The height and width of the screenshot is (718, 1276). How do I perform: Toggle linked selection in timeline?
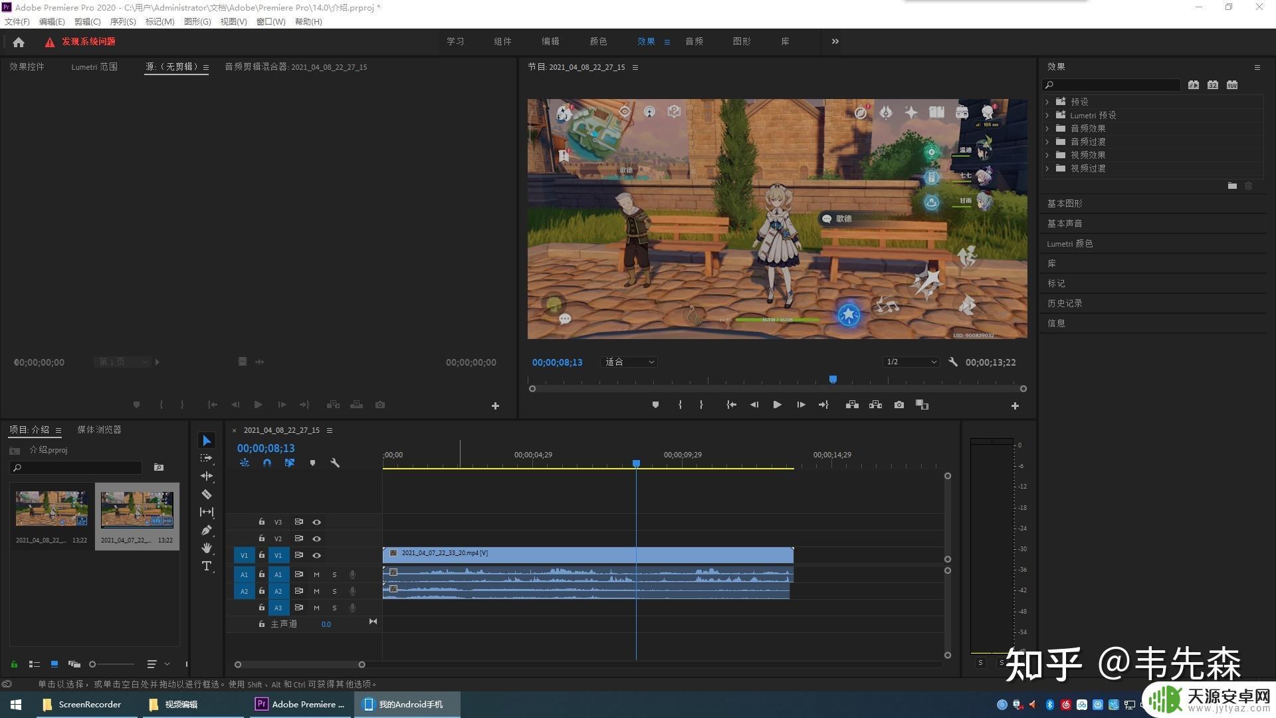[289, 463]
